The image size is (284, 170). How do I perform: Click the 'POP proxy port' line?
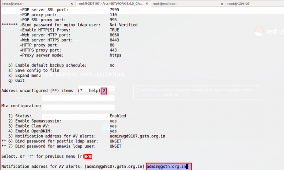38,15
